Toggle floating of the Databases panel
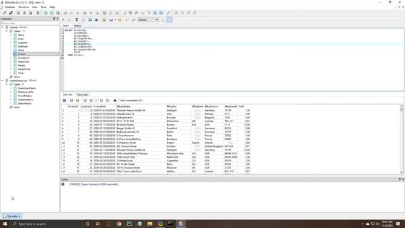405x228 pixels. point(54,18)
